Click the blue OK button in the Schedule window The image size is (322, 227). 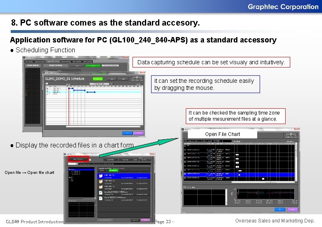click(x=128, y=133)
